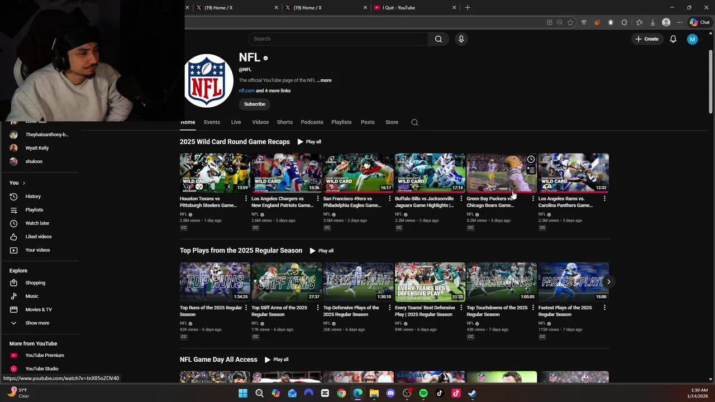This screenshot has height=402, width=715.
Task: Open more options for Top Runs video
Action: (246, 308)
